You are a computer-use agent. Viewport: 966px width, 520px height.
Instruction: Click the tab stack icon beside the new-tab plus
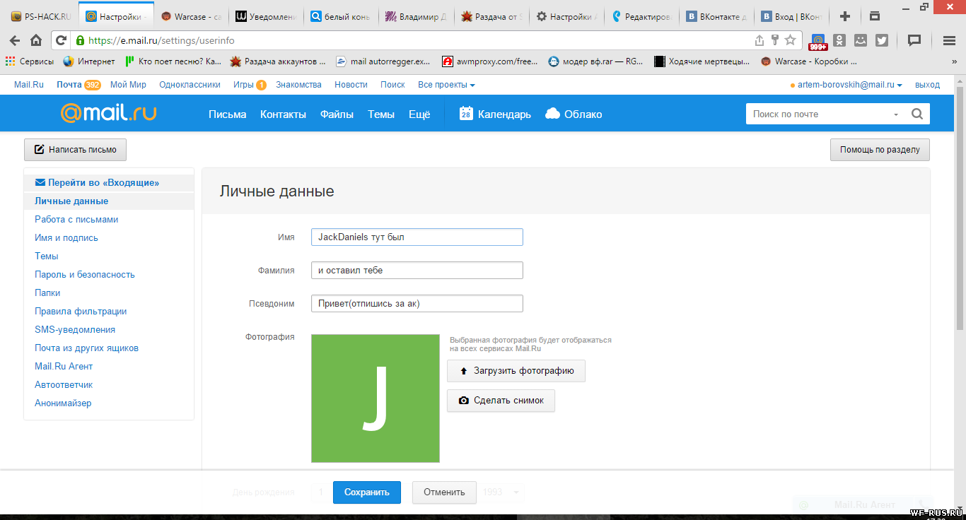[875, 16]
